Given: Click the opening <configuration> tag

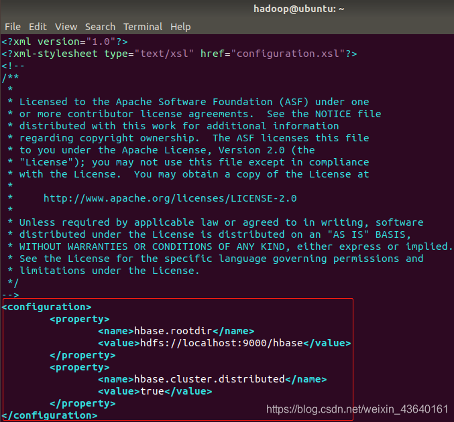Looking at the screenshot, I should 47,307.
